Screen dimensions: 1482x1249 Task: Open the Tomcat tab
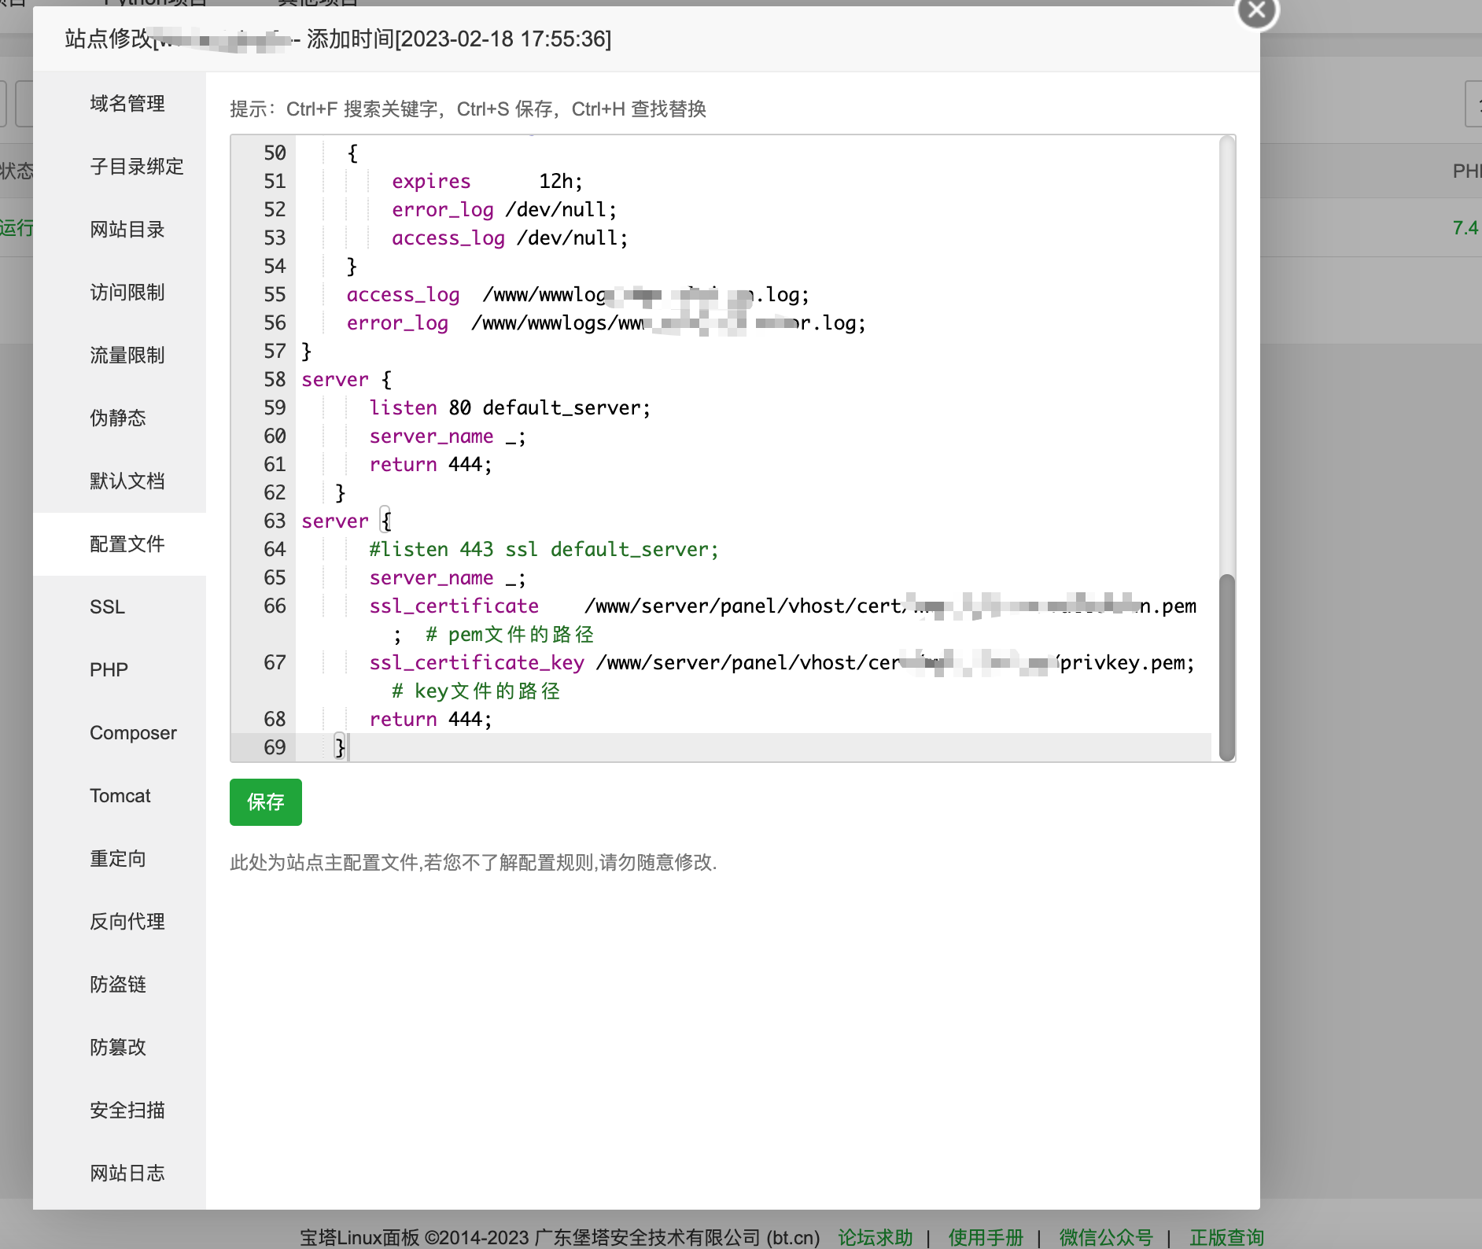pos(120,796)
